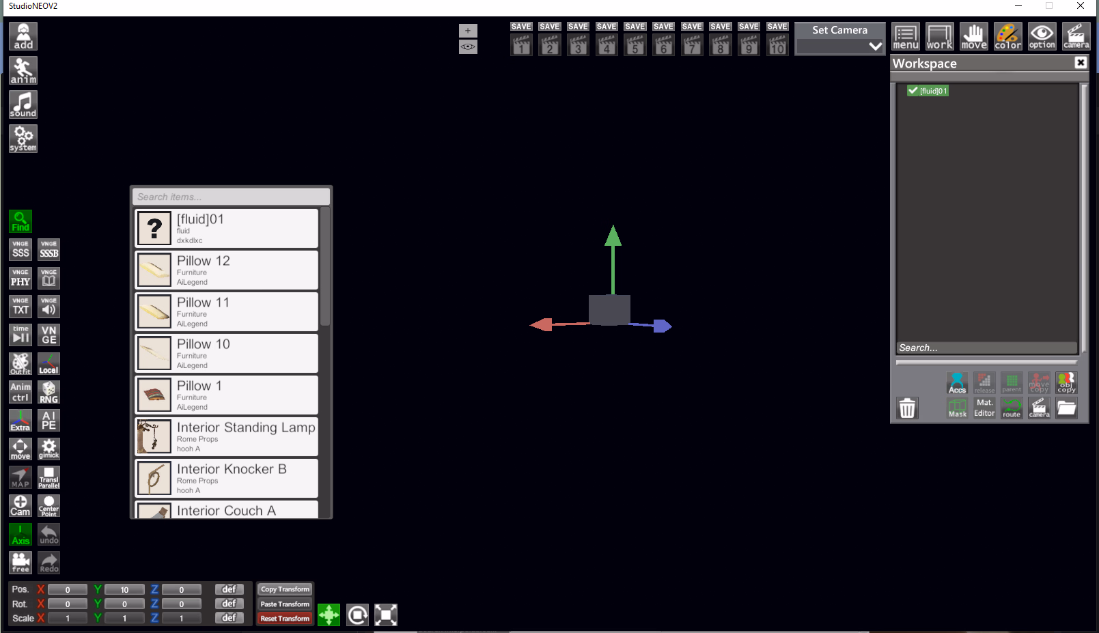Click the trash delete icon

coord(907,408)
